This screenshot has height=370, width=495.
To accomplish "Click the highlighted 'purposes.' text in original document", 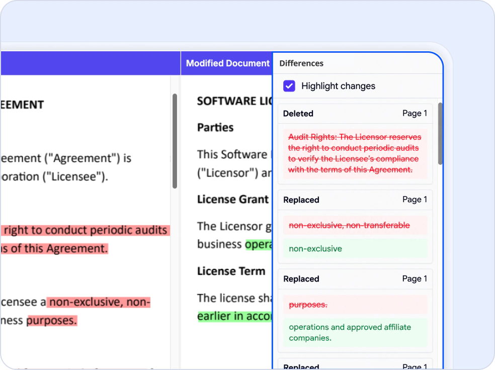I will [x=52, y=320].
